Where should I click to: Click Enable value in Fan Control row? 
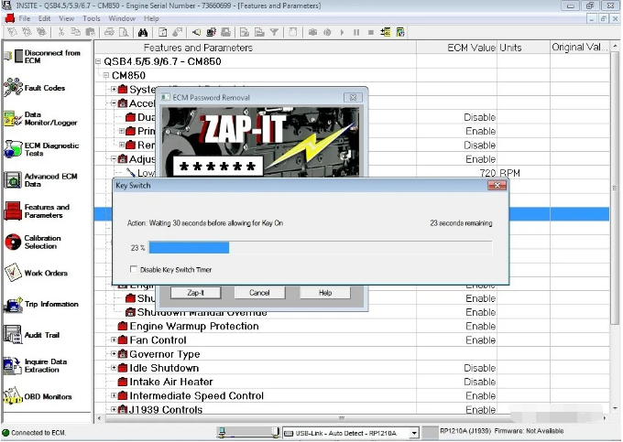pyautogui.click(x=480, y=340)
